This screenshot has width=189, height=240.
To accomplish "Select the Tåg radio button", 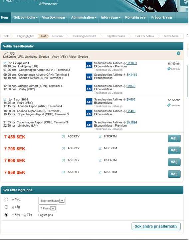I will click(6, 207).
